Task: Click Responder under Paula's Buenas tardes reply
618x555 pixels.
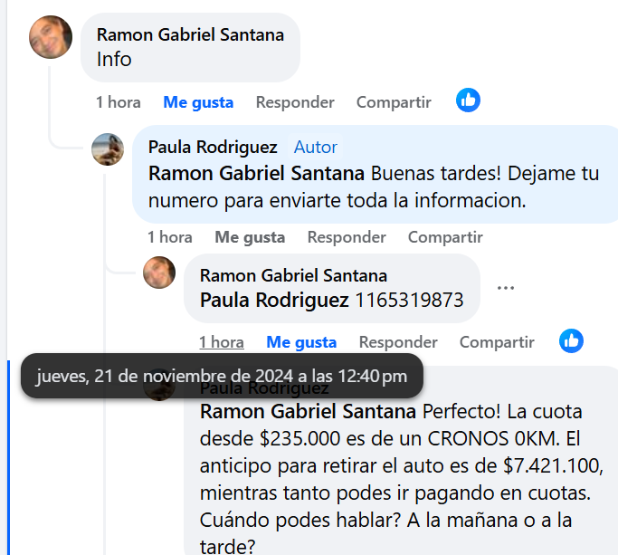Action: click(x=347, y=237)
